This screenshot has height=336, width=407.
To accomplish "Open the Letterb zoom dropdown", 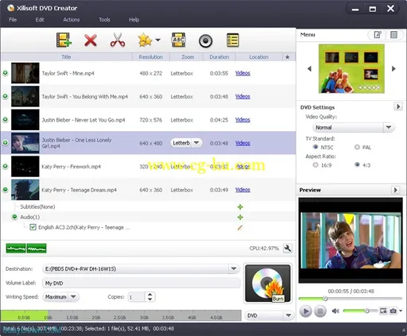I will [196, 143].
